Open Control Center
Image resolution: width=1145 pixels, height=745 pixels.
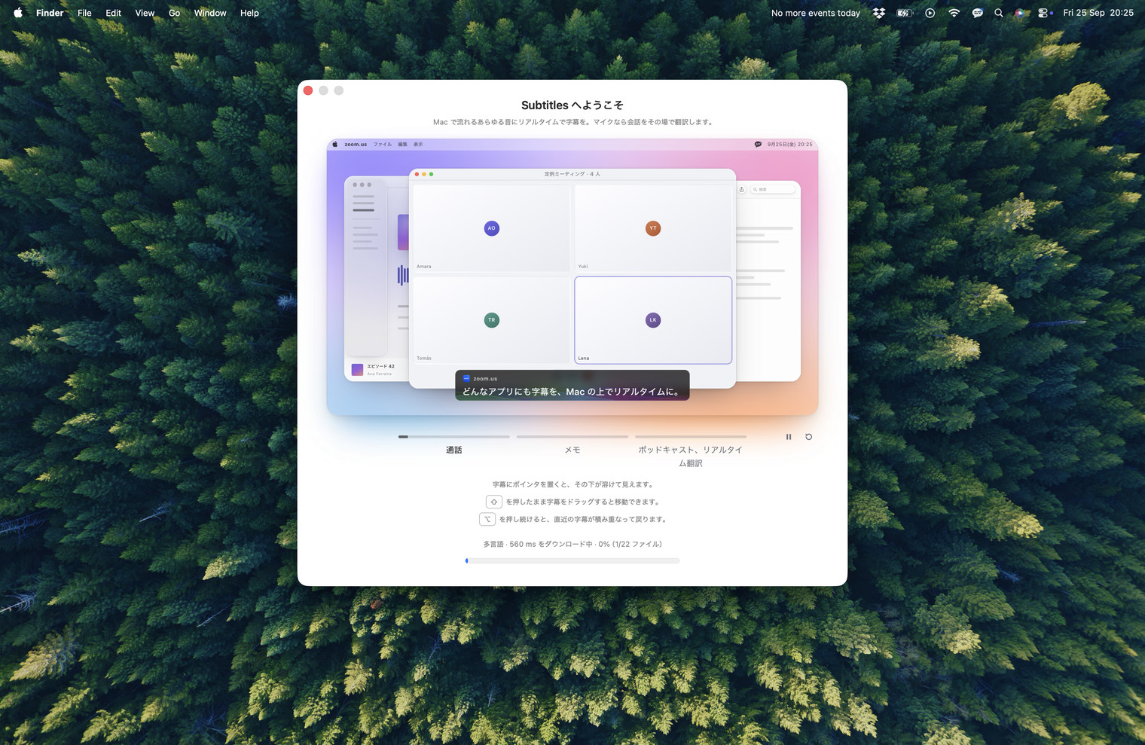(x=1044, y=13)
